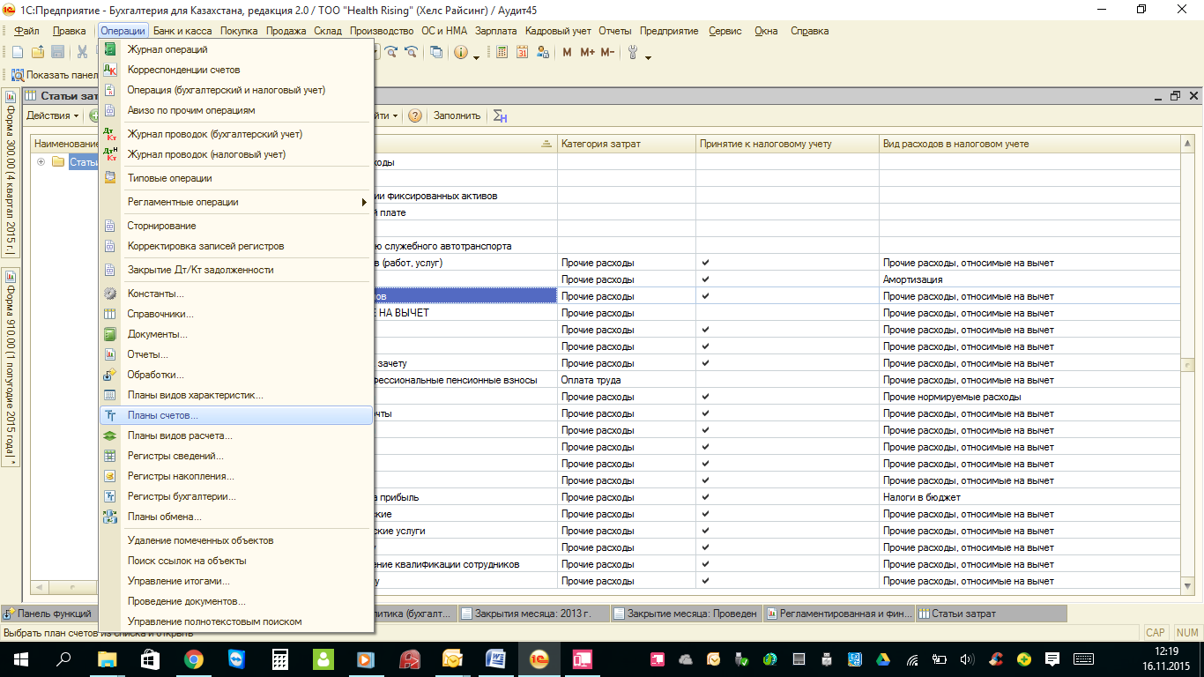Choose Сторнирование menu item
1204x677 pixels.
pyautogui.click(x=236, y=226)
